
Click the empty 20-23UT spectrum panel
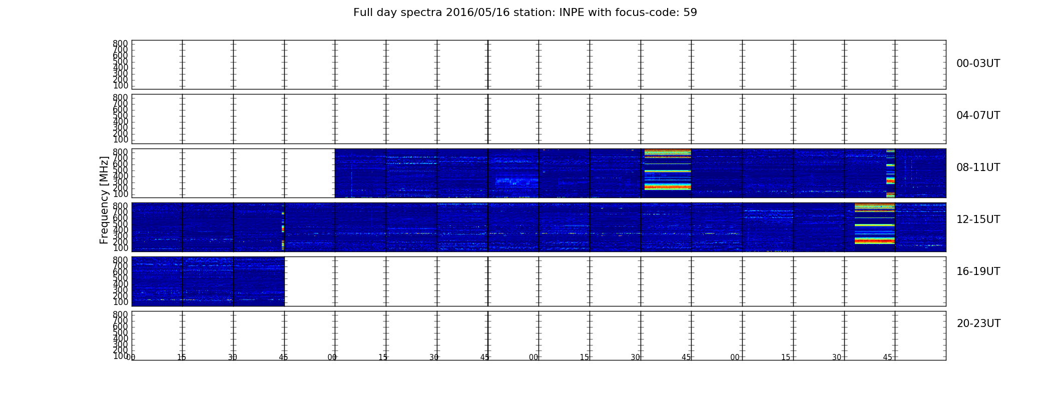539,335
